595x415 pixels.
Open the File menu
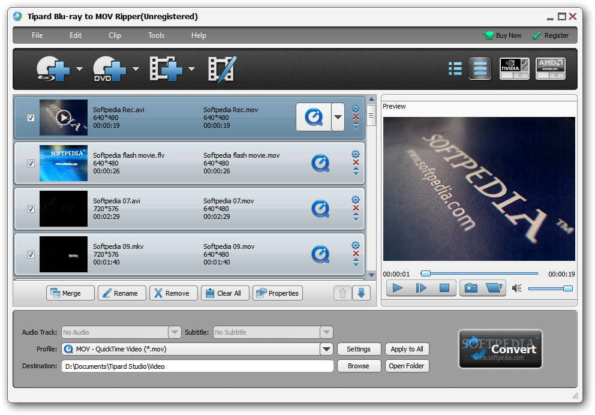click(x=37, y=35)
